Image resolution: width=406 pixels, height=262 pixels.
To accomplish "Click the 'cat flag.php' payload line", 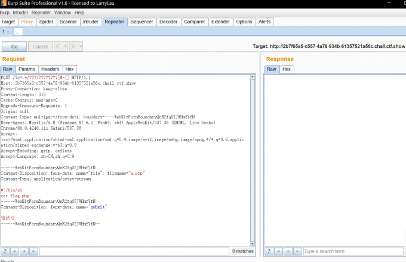I will click(x=15, y=196).
